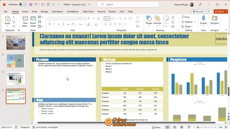Switch to Slide Sorter view
230x129 pixels.
coord(175,127)
